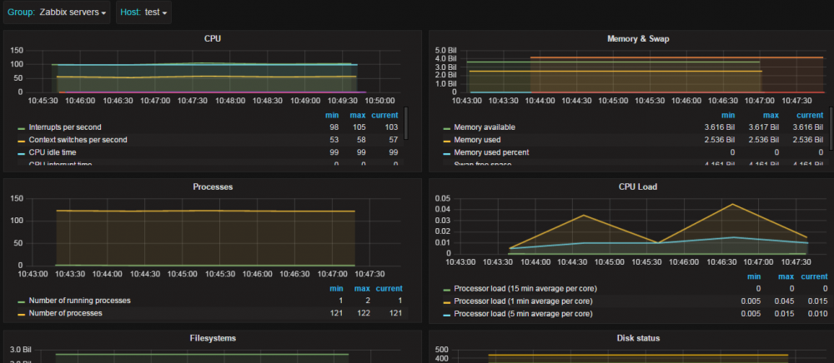Screen dimensions: 834x363
Task: Toggle Processor load 1 min average series
Action: click(523, 301)
